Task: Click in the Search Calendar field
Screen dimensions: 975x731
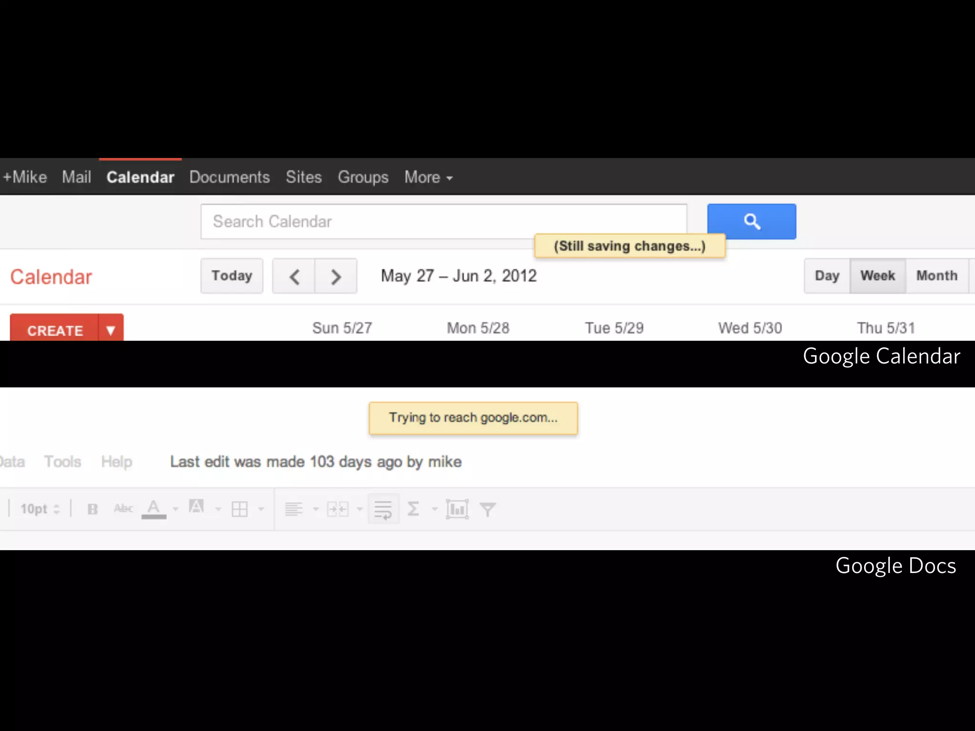Action: (444, 221)
